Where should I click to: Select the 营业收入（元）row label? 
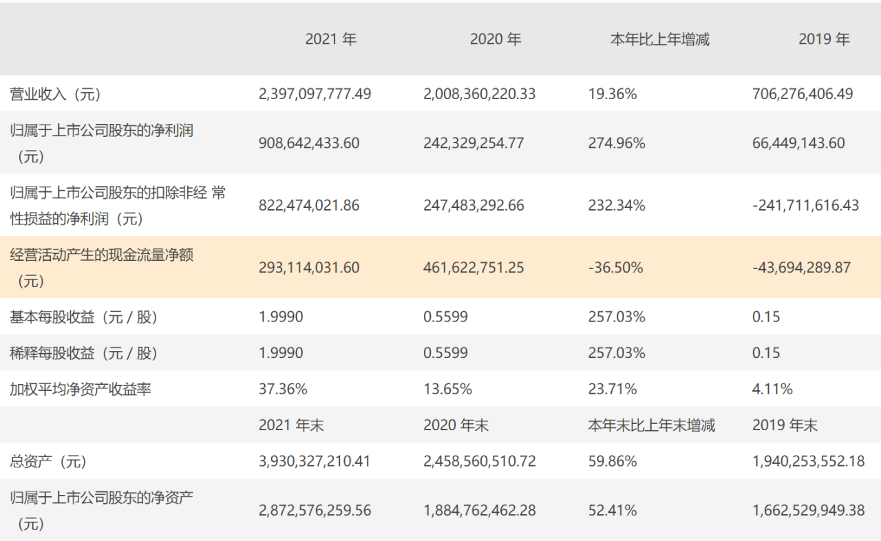click(x=56, y=94)
